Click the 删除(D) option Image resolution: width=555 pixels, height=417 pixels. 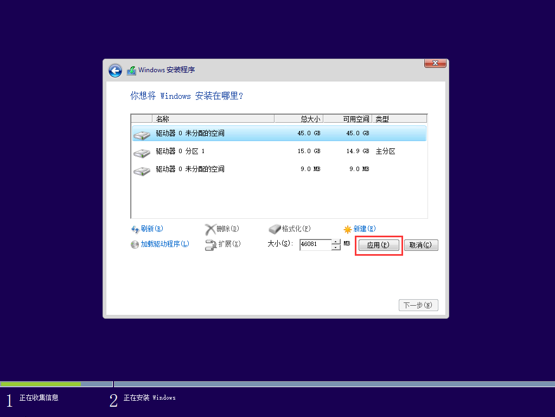click(228, 229)
